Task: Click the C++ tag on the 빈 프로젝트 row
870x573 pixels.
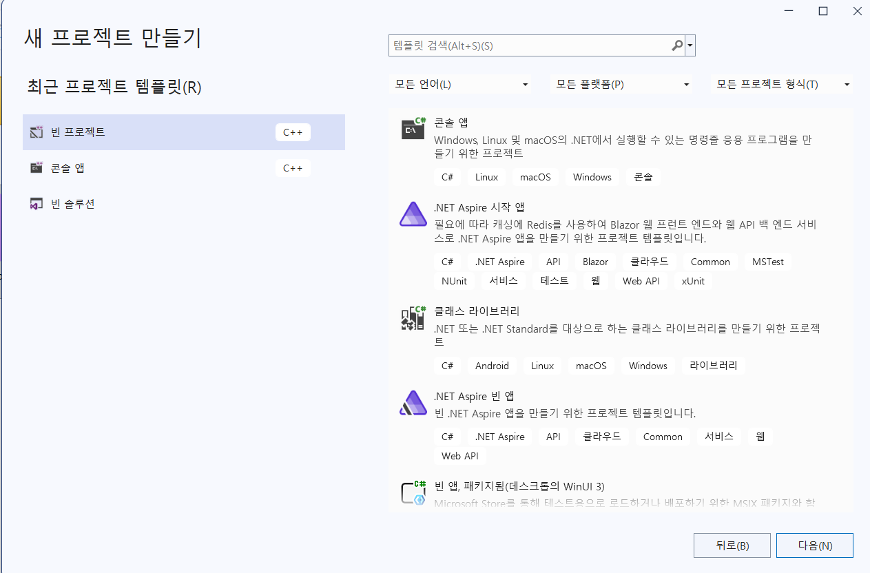Action: point(293,132)
